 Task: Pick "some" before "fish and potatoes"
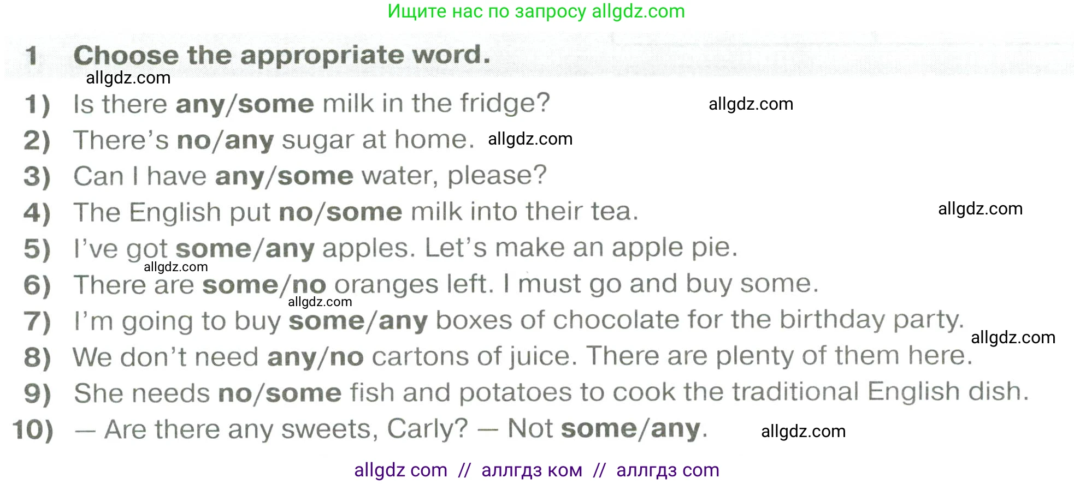(303, 393)
